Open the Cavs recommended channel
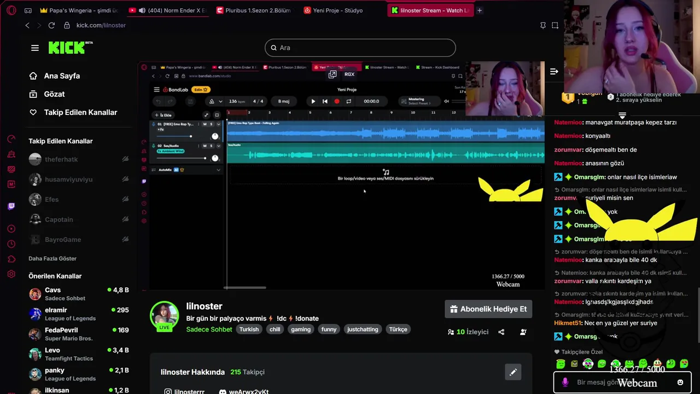Image resolution: width=700 pixels, height=394 pixels. tap(79, 294)
